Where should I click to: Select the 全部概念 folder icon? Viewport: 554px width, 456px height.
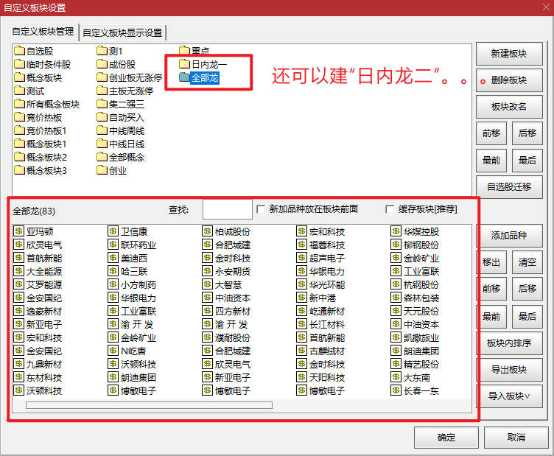(102, 157)
